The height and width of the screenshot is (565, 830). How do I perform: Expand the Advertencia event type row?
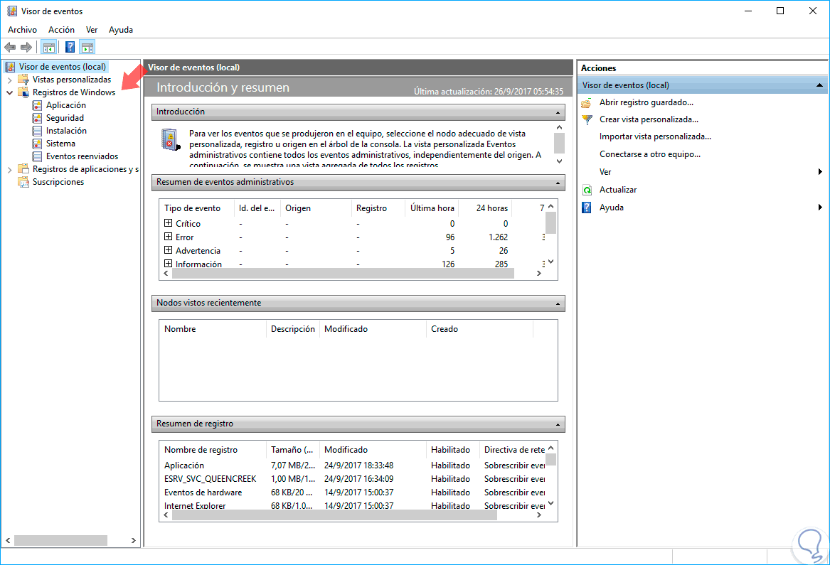[168, 249]
